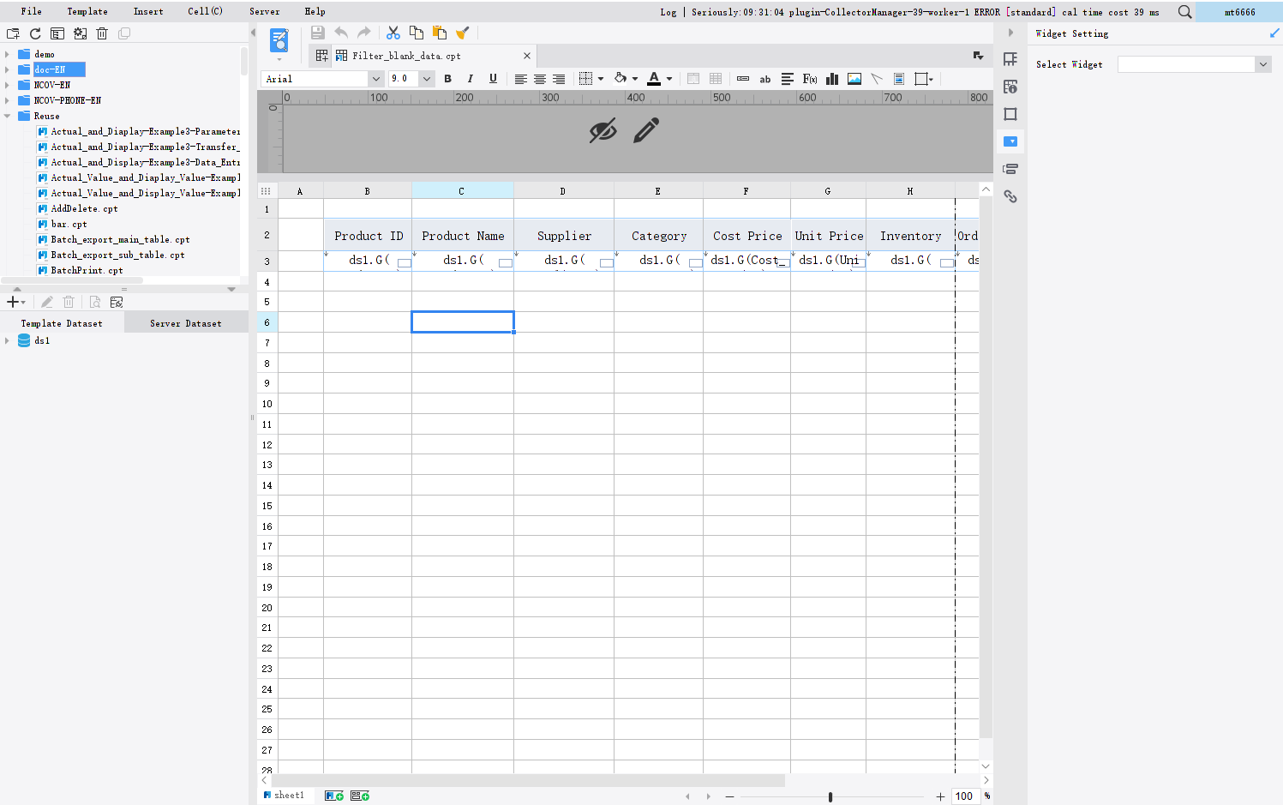
Task: Open the formula editor via the F(x) icon
Action: (x=808, y=78)
